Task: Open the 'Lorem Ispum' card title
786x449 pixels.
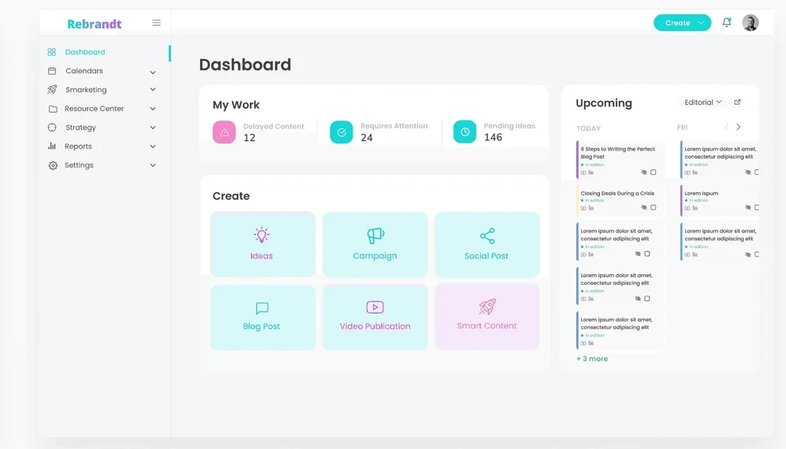Action: click(x=702, y=194)
